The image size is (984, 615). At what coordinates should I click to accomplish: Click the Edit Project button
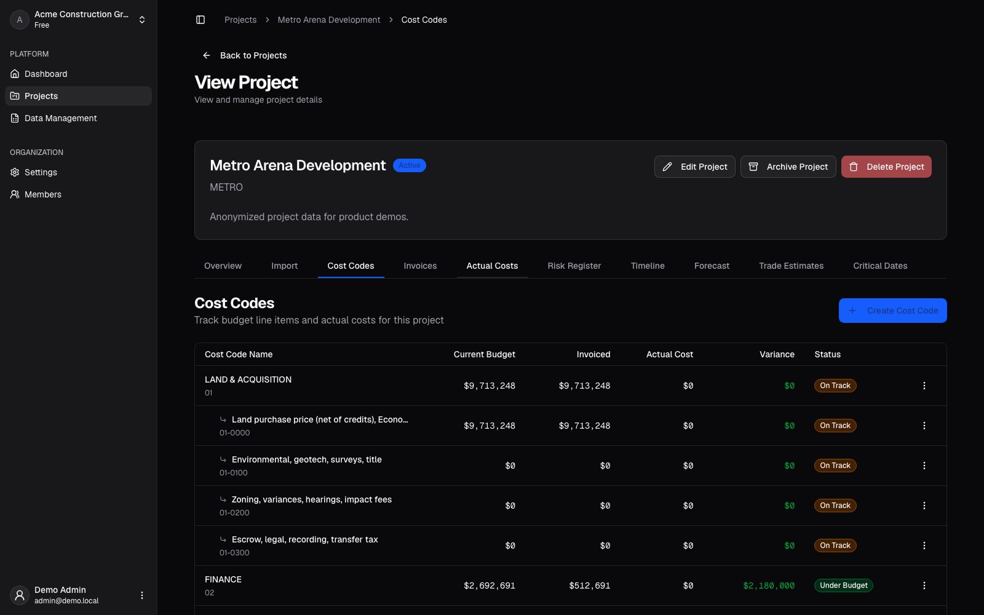click(x=695, y=167)
